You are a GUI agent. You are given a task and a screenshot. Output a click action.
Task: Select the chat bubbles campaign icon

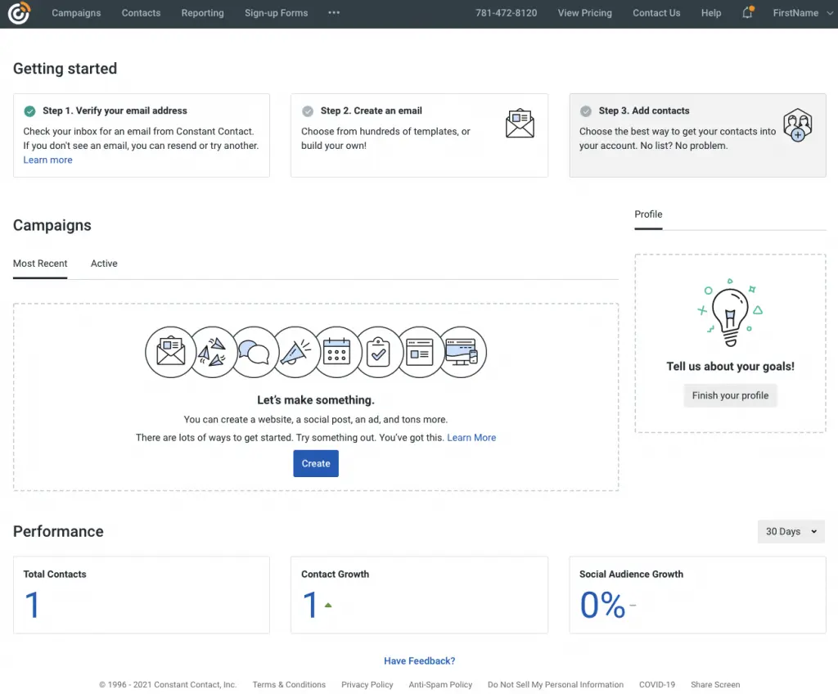pos(254,353)
